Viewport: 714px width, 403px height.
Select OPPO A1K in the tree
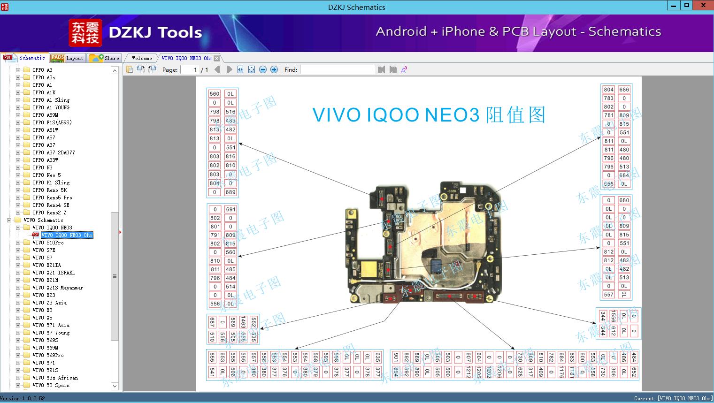[44, 92]
